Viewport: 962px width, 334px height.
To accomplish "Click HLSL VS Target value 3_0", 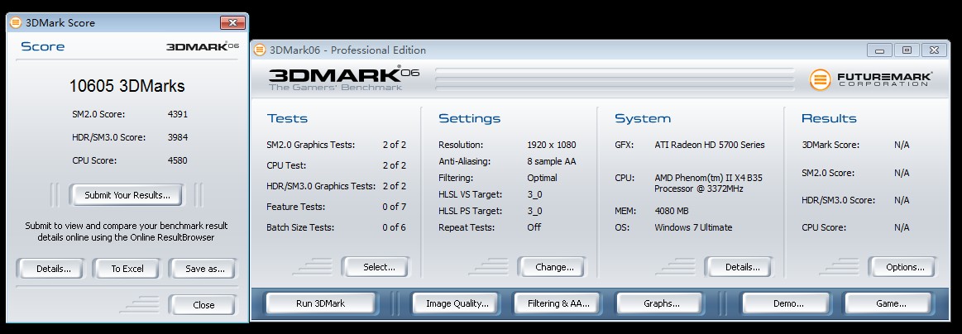I will (534, 194).
